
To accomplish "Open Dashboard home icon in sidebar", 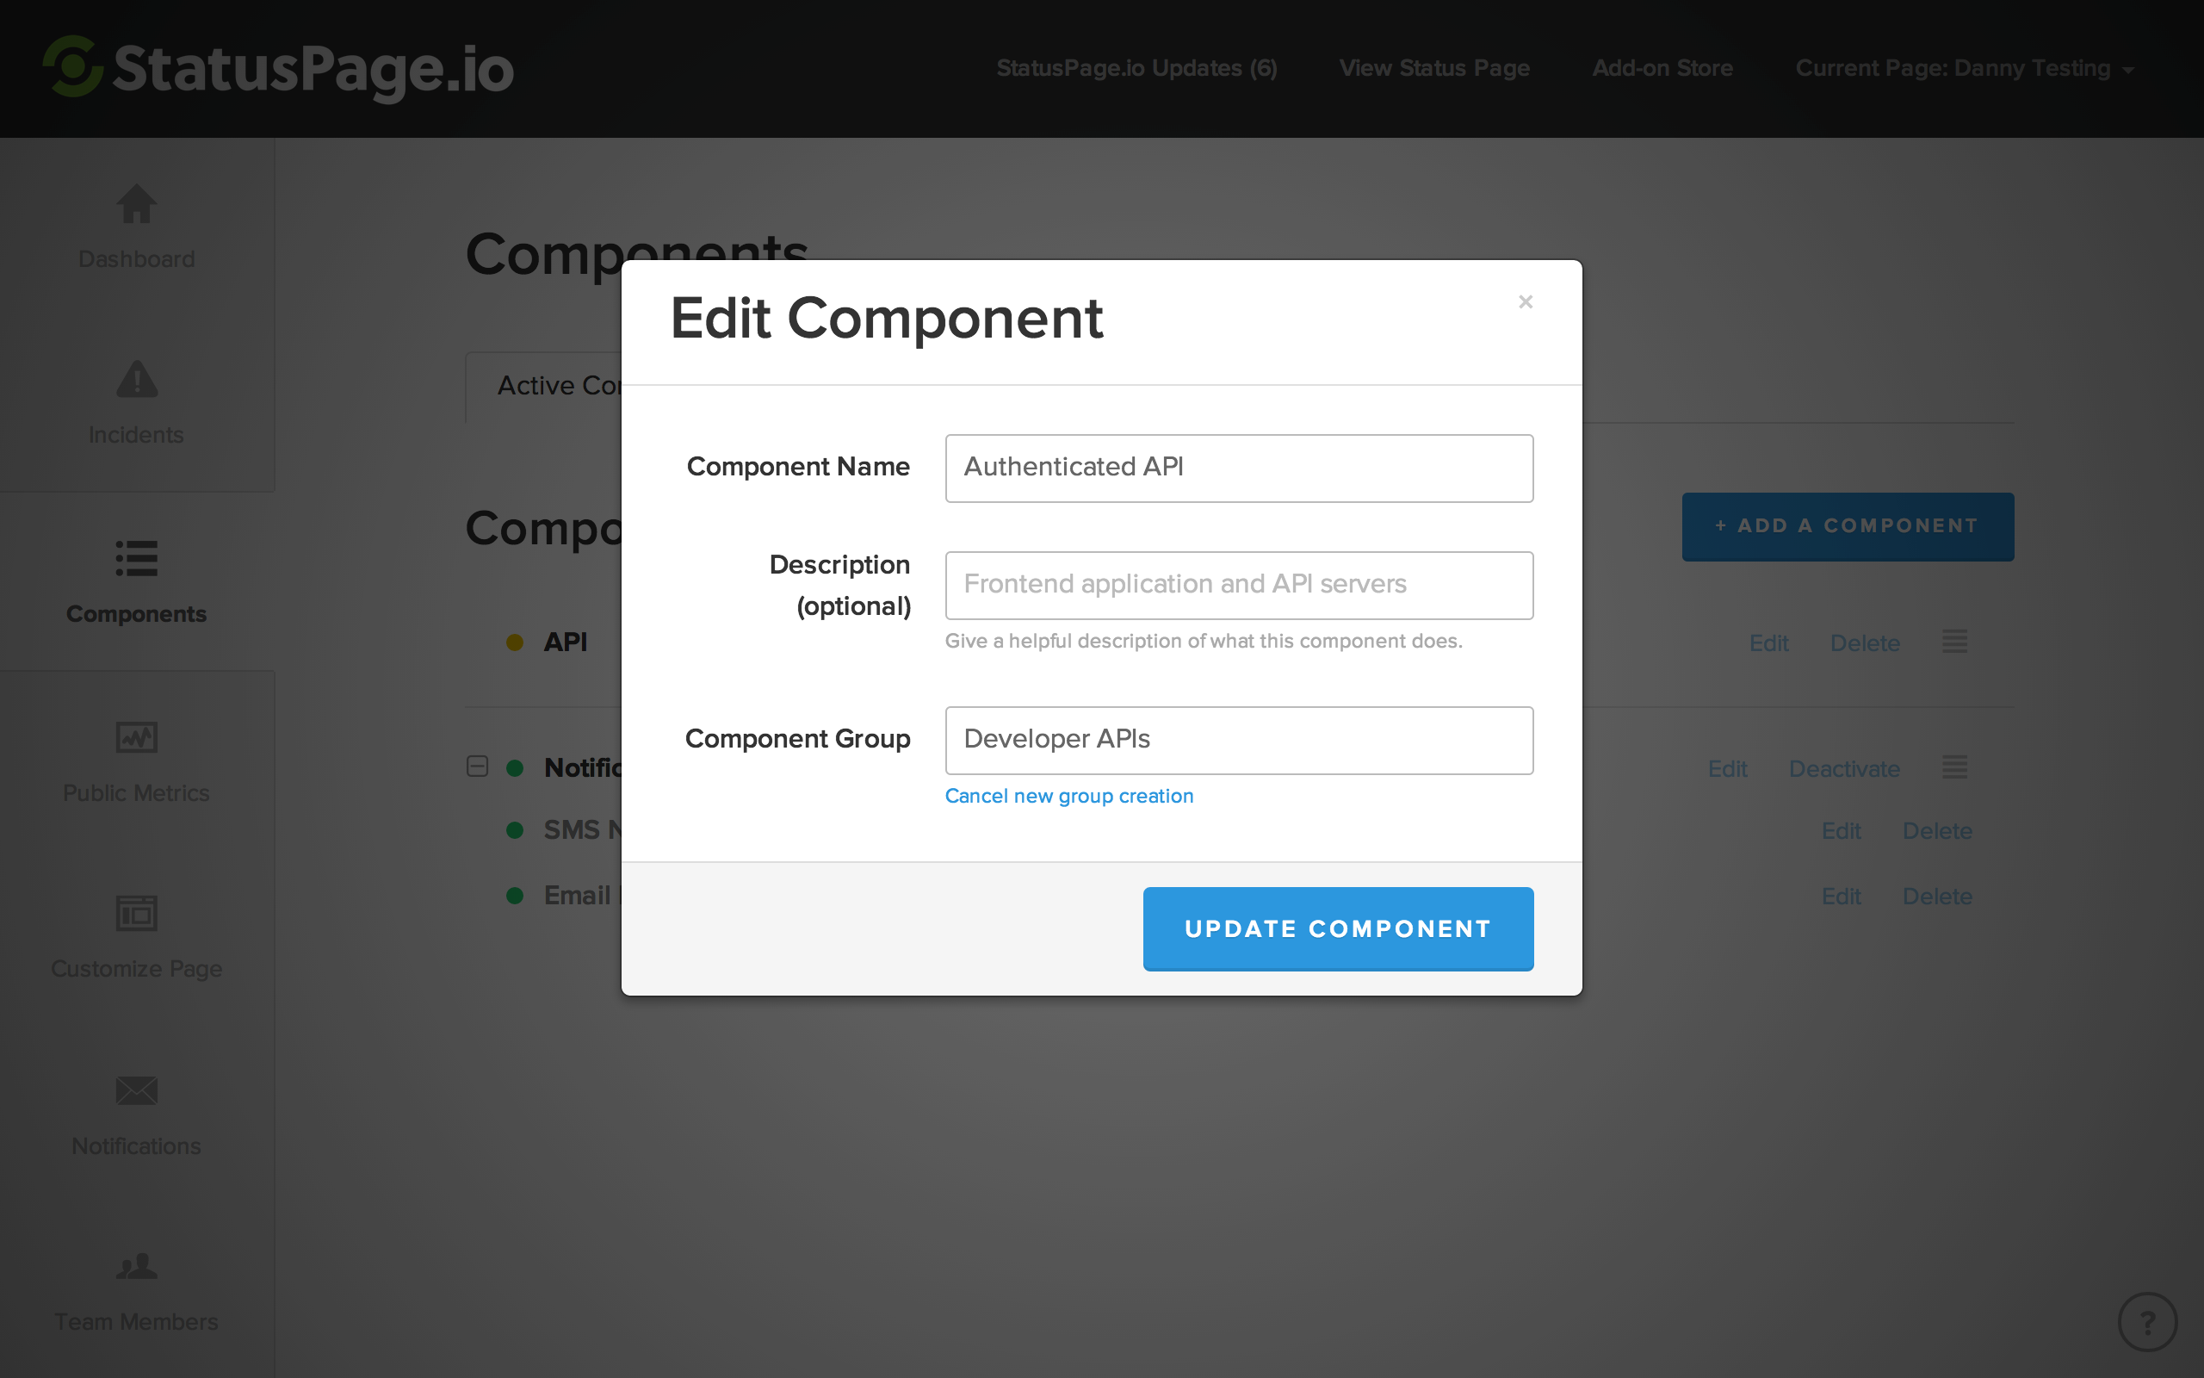I will coord(137,203).
